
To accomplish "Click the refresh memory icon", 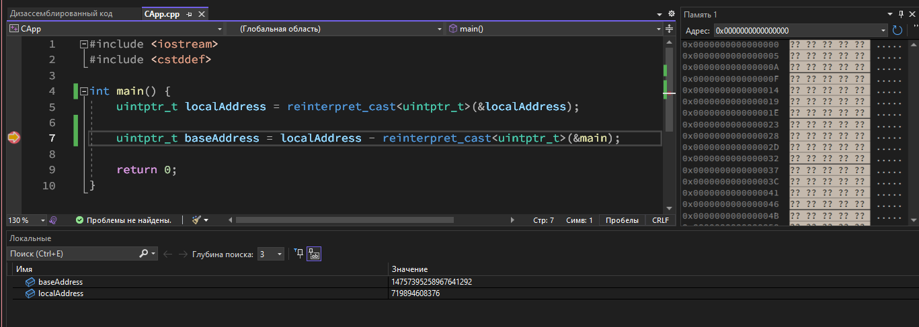I will point(897,30).
